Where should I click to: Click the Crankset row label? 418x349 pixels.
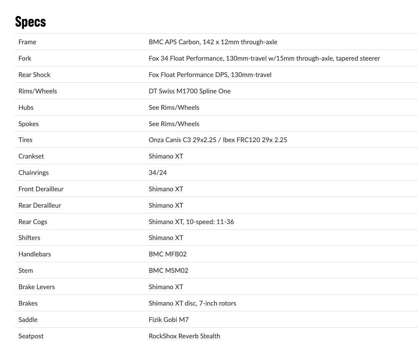31,156
